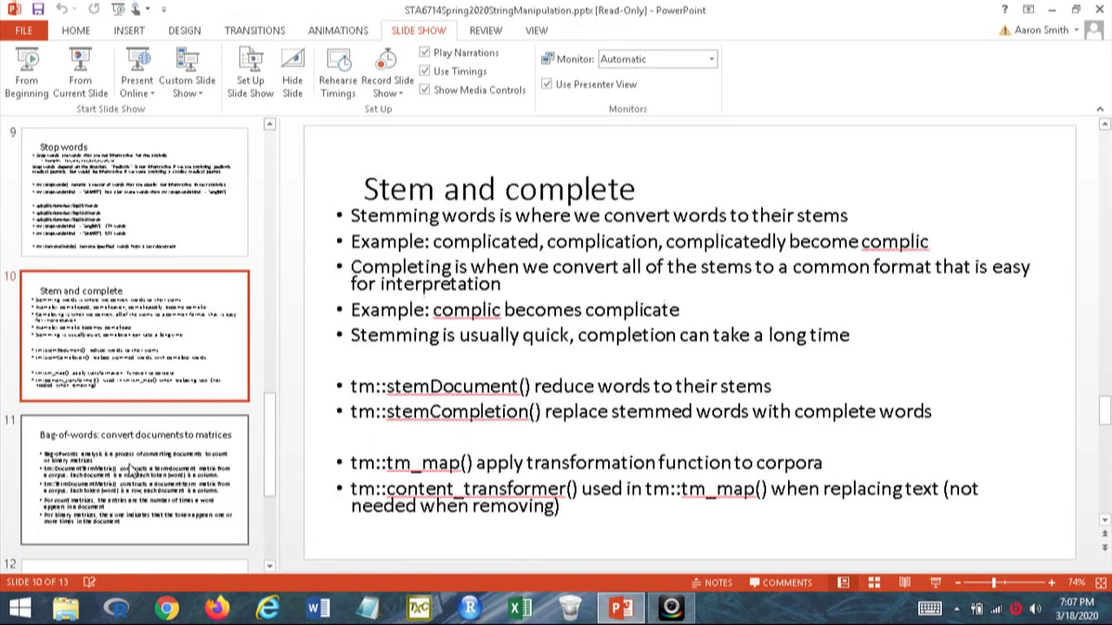
Task: Uncheck Use Timings option
Action: [x=425, y=71]
